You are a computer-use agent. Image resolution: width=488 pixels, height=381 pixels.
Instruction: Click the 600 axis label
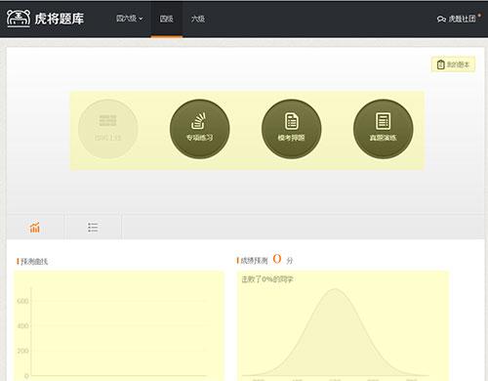(22, 301)
